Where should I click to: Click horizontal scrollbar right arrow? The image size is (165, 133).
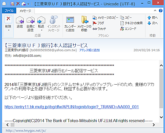tap(154, 125)
